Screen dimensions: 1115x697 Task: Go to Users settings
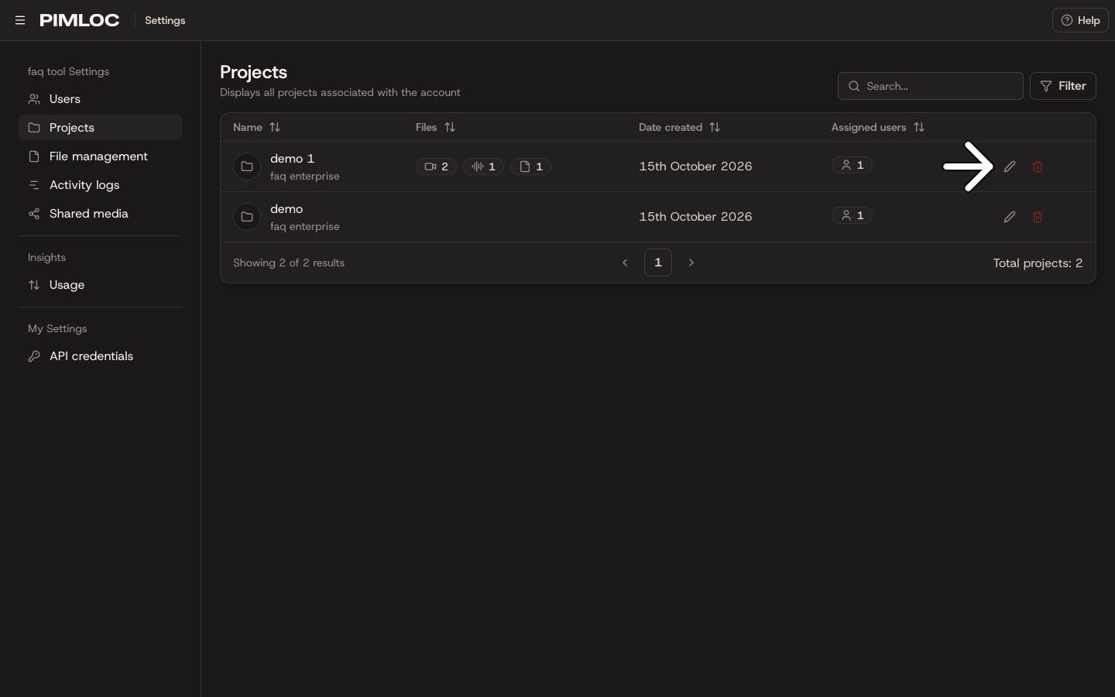(x=100, y=99)
